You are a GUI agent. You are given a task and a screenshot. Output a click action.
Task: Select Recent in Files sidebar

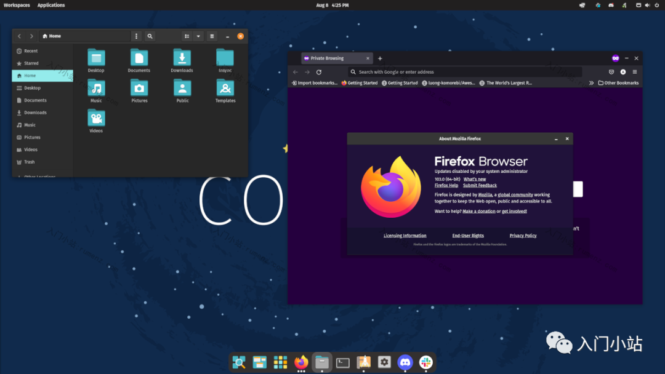tap(42, 51)
